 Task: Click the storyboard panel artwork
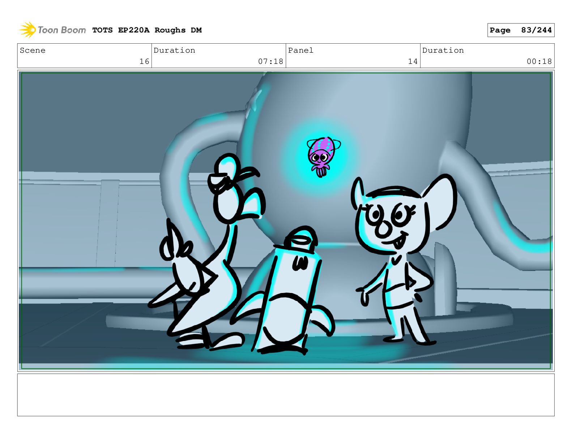[x=286, y=221]
